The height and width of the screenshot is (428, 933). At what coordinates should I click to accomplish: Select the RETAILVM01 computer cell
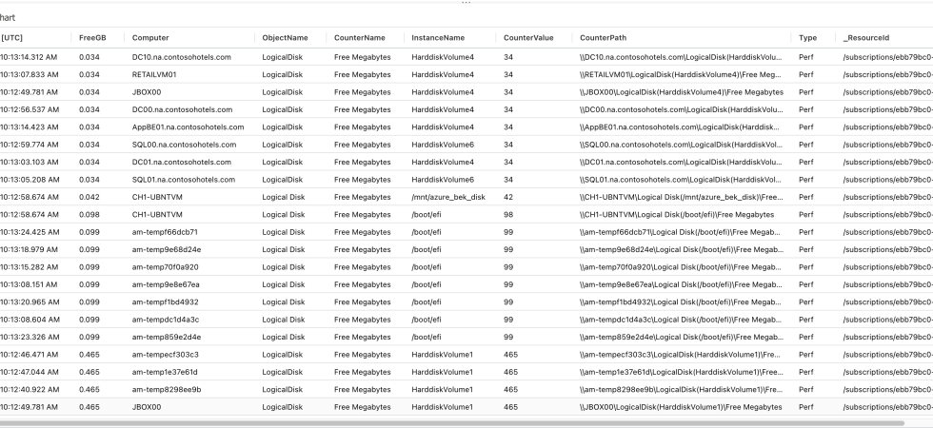(x=154, y=74)
